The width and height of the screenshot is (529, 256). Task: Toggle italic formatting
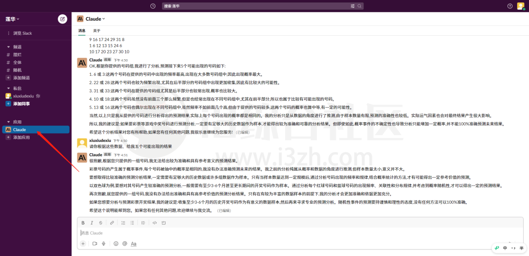tap(92, 223)
